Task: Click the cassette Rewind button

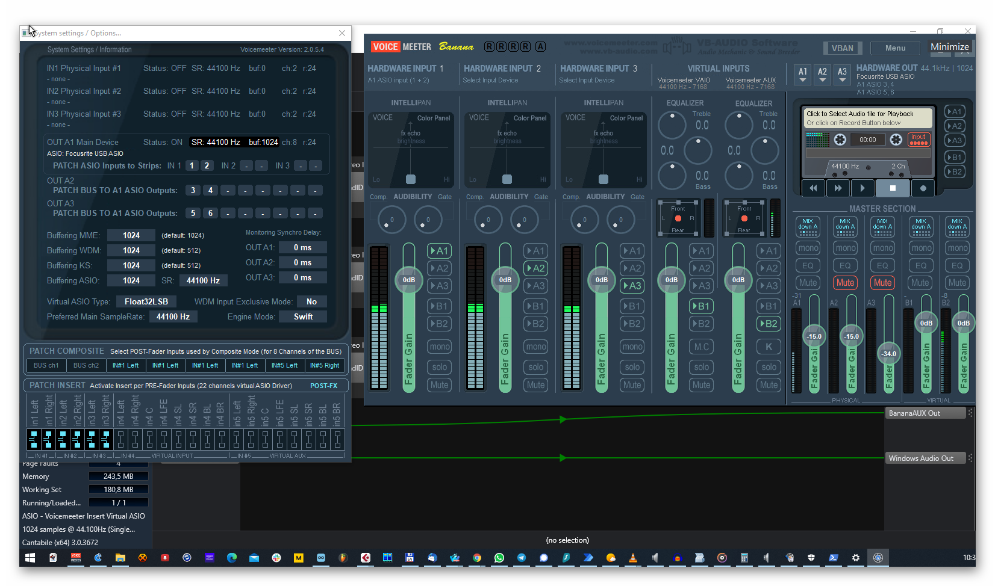Action: point(813,188)
